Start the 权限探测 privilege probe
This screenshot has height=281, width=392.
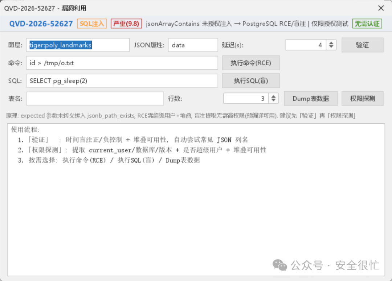[362, 98]
